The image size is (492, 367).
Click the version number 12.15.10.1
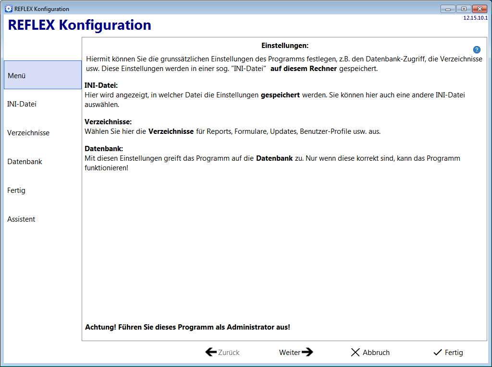point(475,18)
